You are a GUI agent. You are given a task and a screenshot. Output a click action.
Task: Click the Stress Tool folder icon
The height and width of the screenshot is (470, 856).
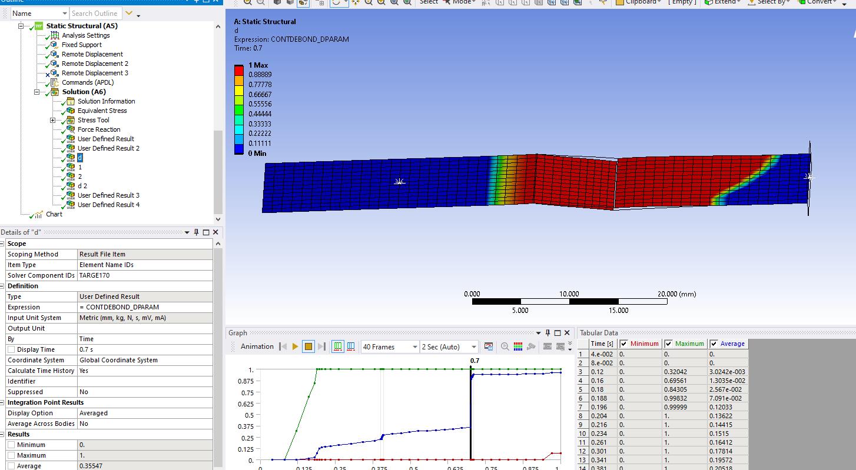point(71,120)
